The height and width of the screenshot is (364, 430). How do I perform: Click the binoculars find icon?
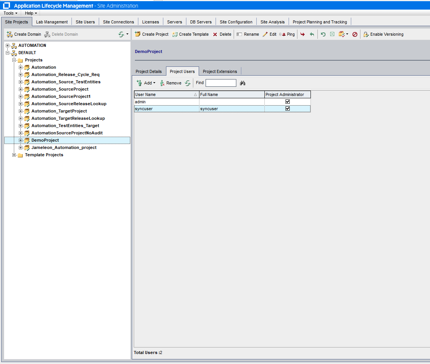[x=242, y=83]
